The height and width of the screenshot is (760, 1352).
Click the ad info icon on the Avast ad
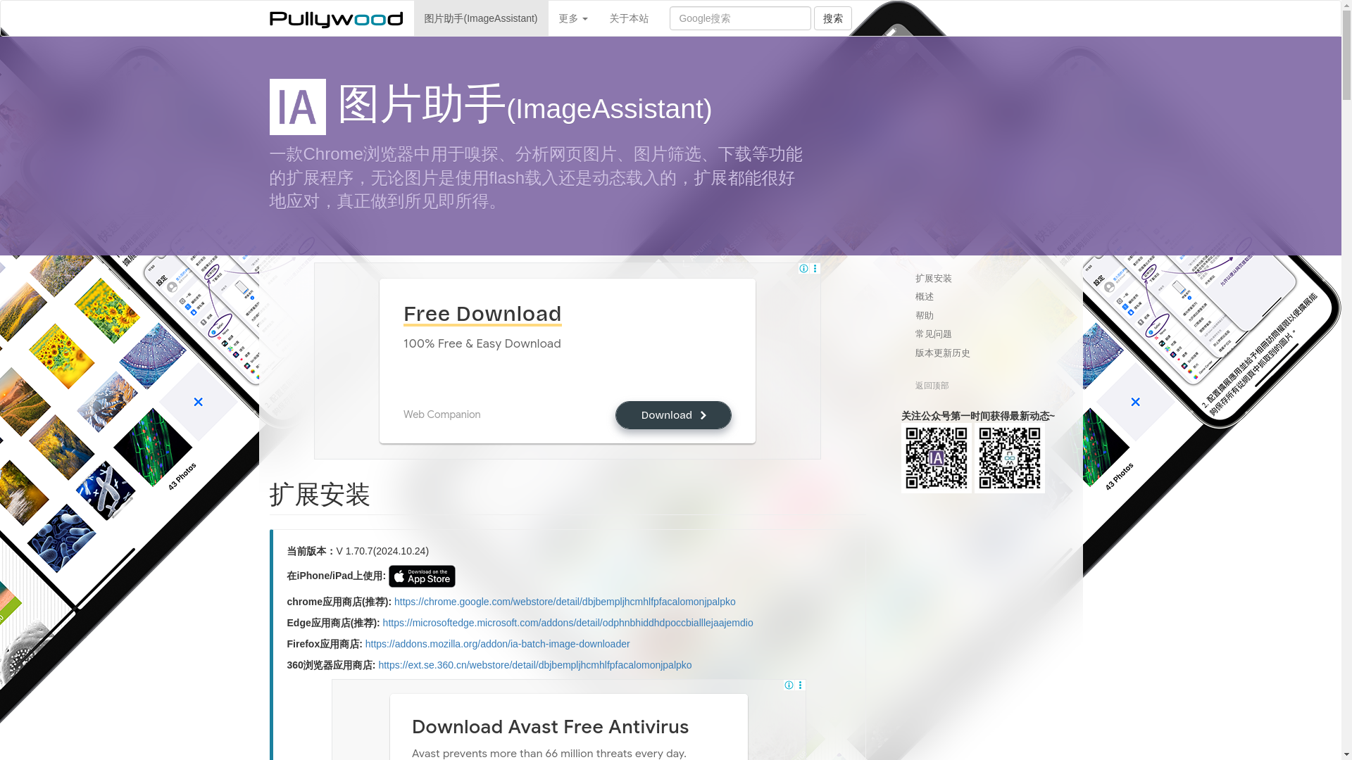click(789, 685)
